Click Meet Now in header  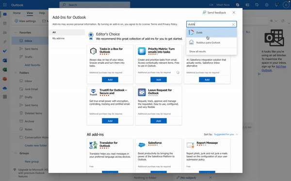pos(220,5)
